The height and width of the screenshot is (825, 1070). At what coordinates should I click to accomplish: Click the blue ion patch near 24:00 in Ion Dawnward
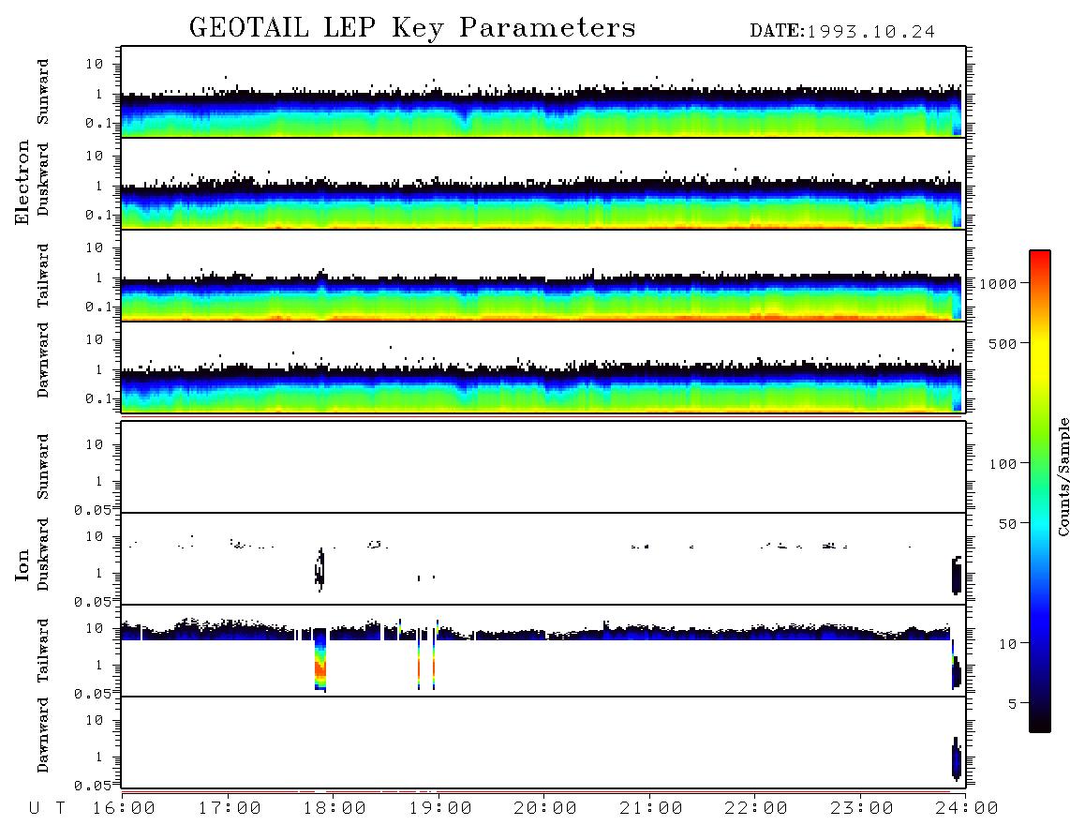pos(957,758)
